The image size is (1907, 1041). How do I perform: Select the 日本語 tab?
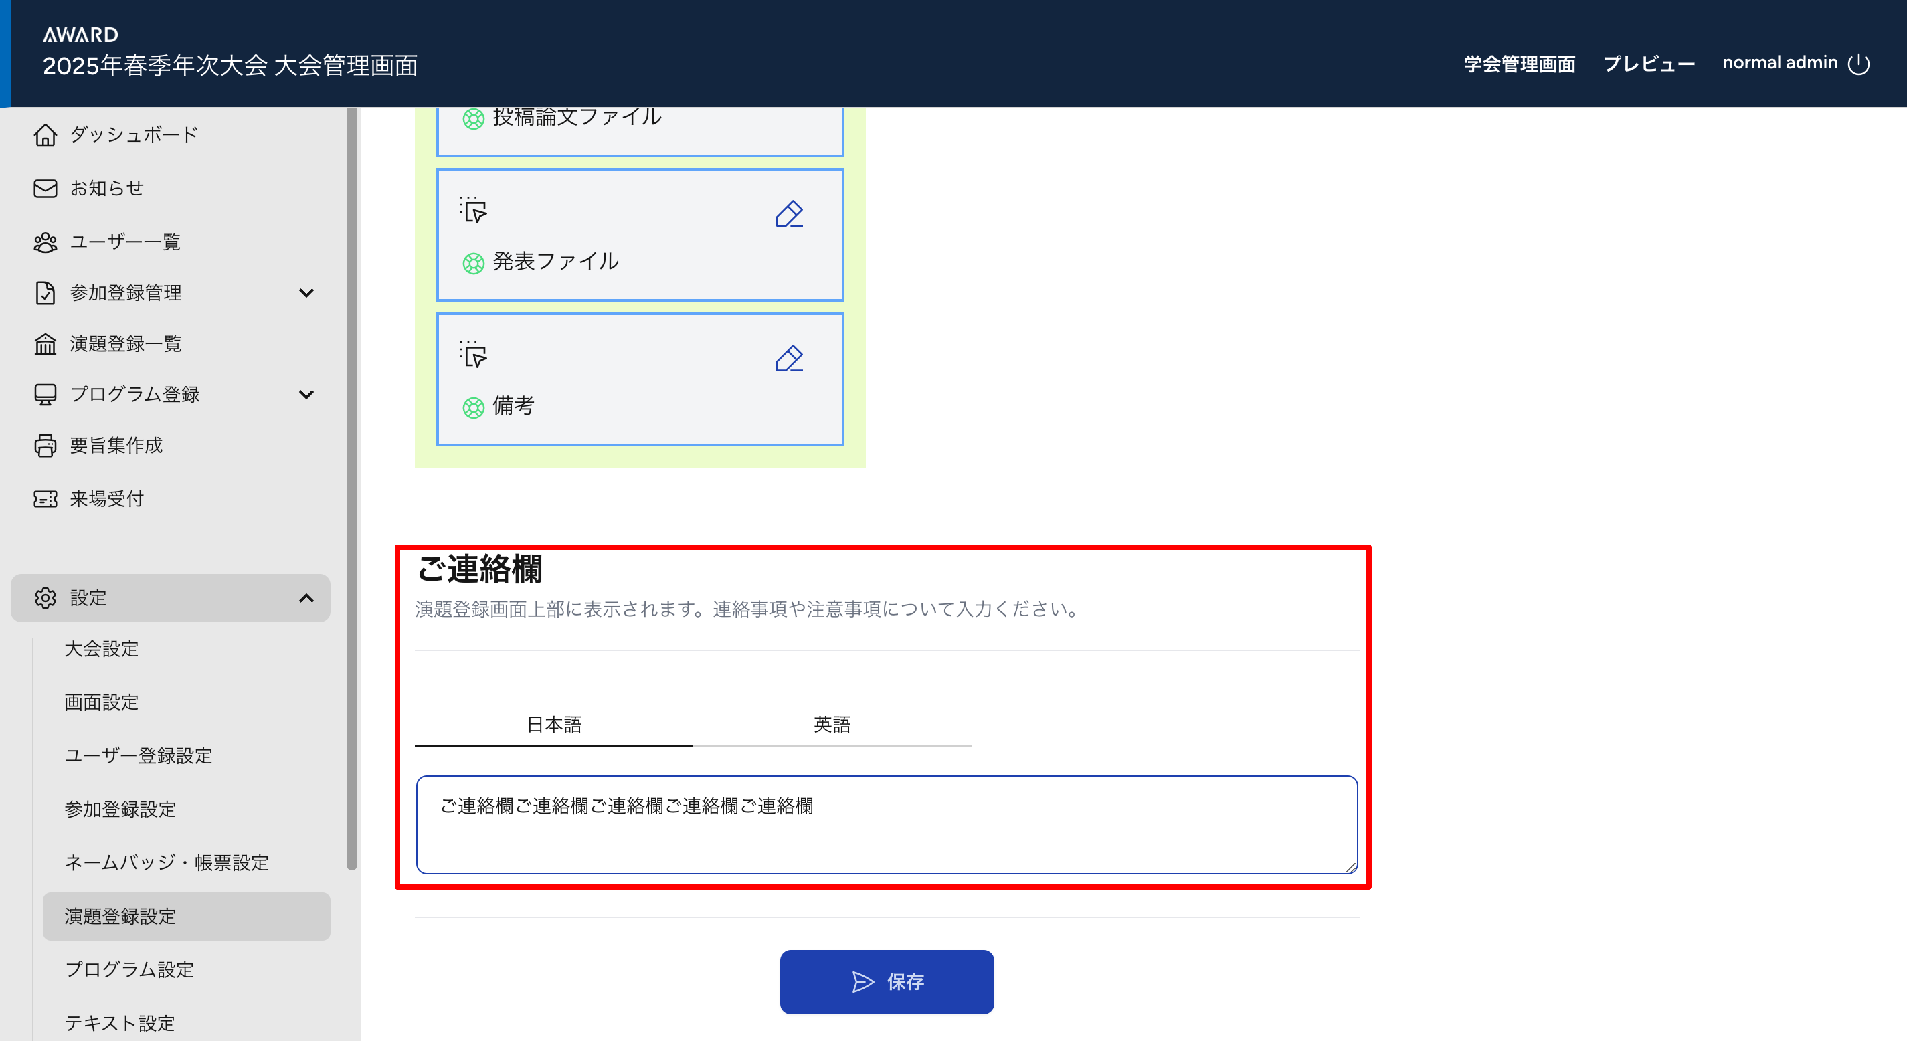coord(554,724)
